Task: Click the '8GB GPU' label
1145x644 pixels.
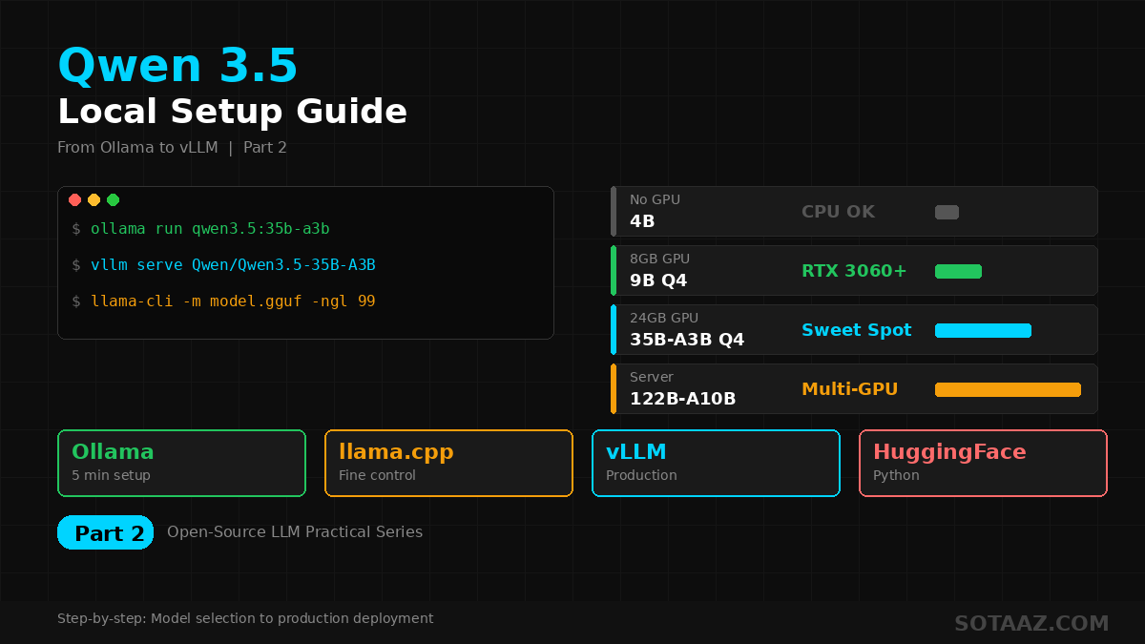Action: (659, 259)
